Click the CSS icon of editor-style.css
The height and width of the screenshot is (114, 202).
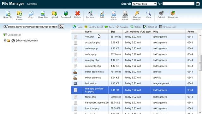click(75, 78)
